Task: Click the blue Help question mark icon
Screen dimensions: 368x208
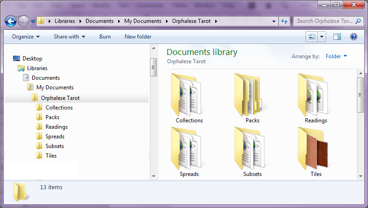Action: (353, 37)
